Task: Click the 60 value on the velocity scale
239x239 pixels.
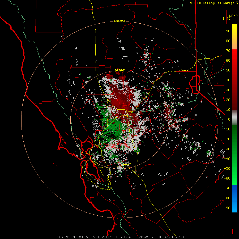Action: click(x=228, y=61)
